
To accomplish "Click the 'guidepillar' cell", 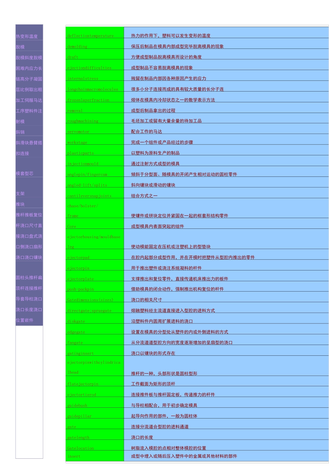I will click(95, 413).
